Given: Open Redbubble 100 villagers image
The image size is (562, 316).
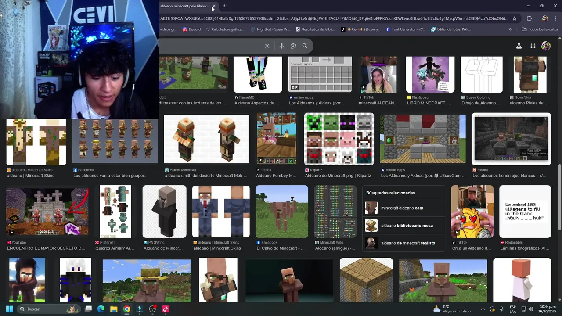Looking at the screenshot, I should coord(525,212).
